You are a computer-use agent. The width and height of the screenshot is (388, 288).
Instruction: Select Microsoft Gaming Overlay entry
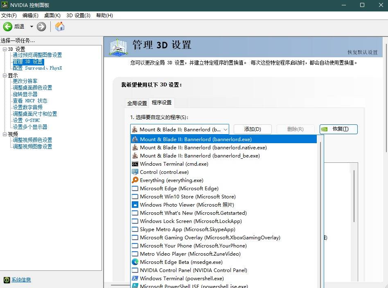click(224, 237)
